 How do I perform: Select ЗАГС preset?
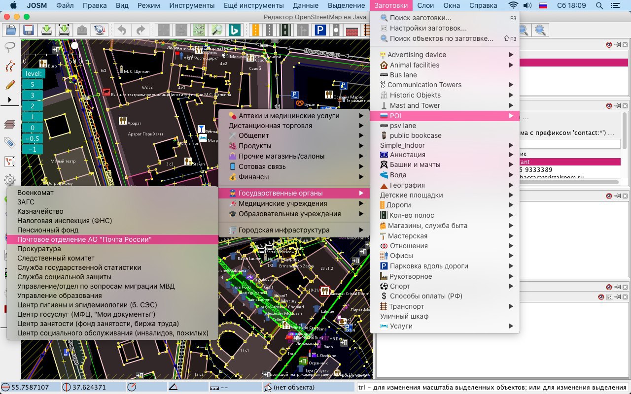pos(112,202)
